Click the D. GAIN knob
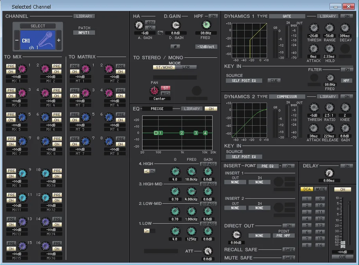The width and height of the screenshot is (359, 265). tap(176, 25)
